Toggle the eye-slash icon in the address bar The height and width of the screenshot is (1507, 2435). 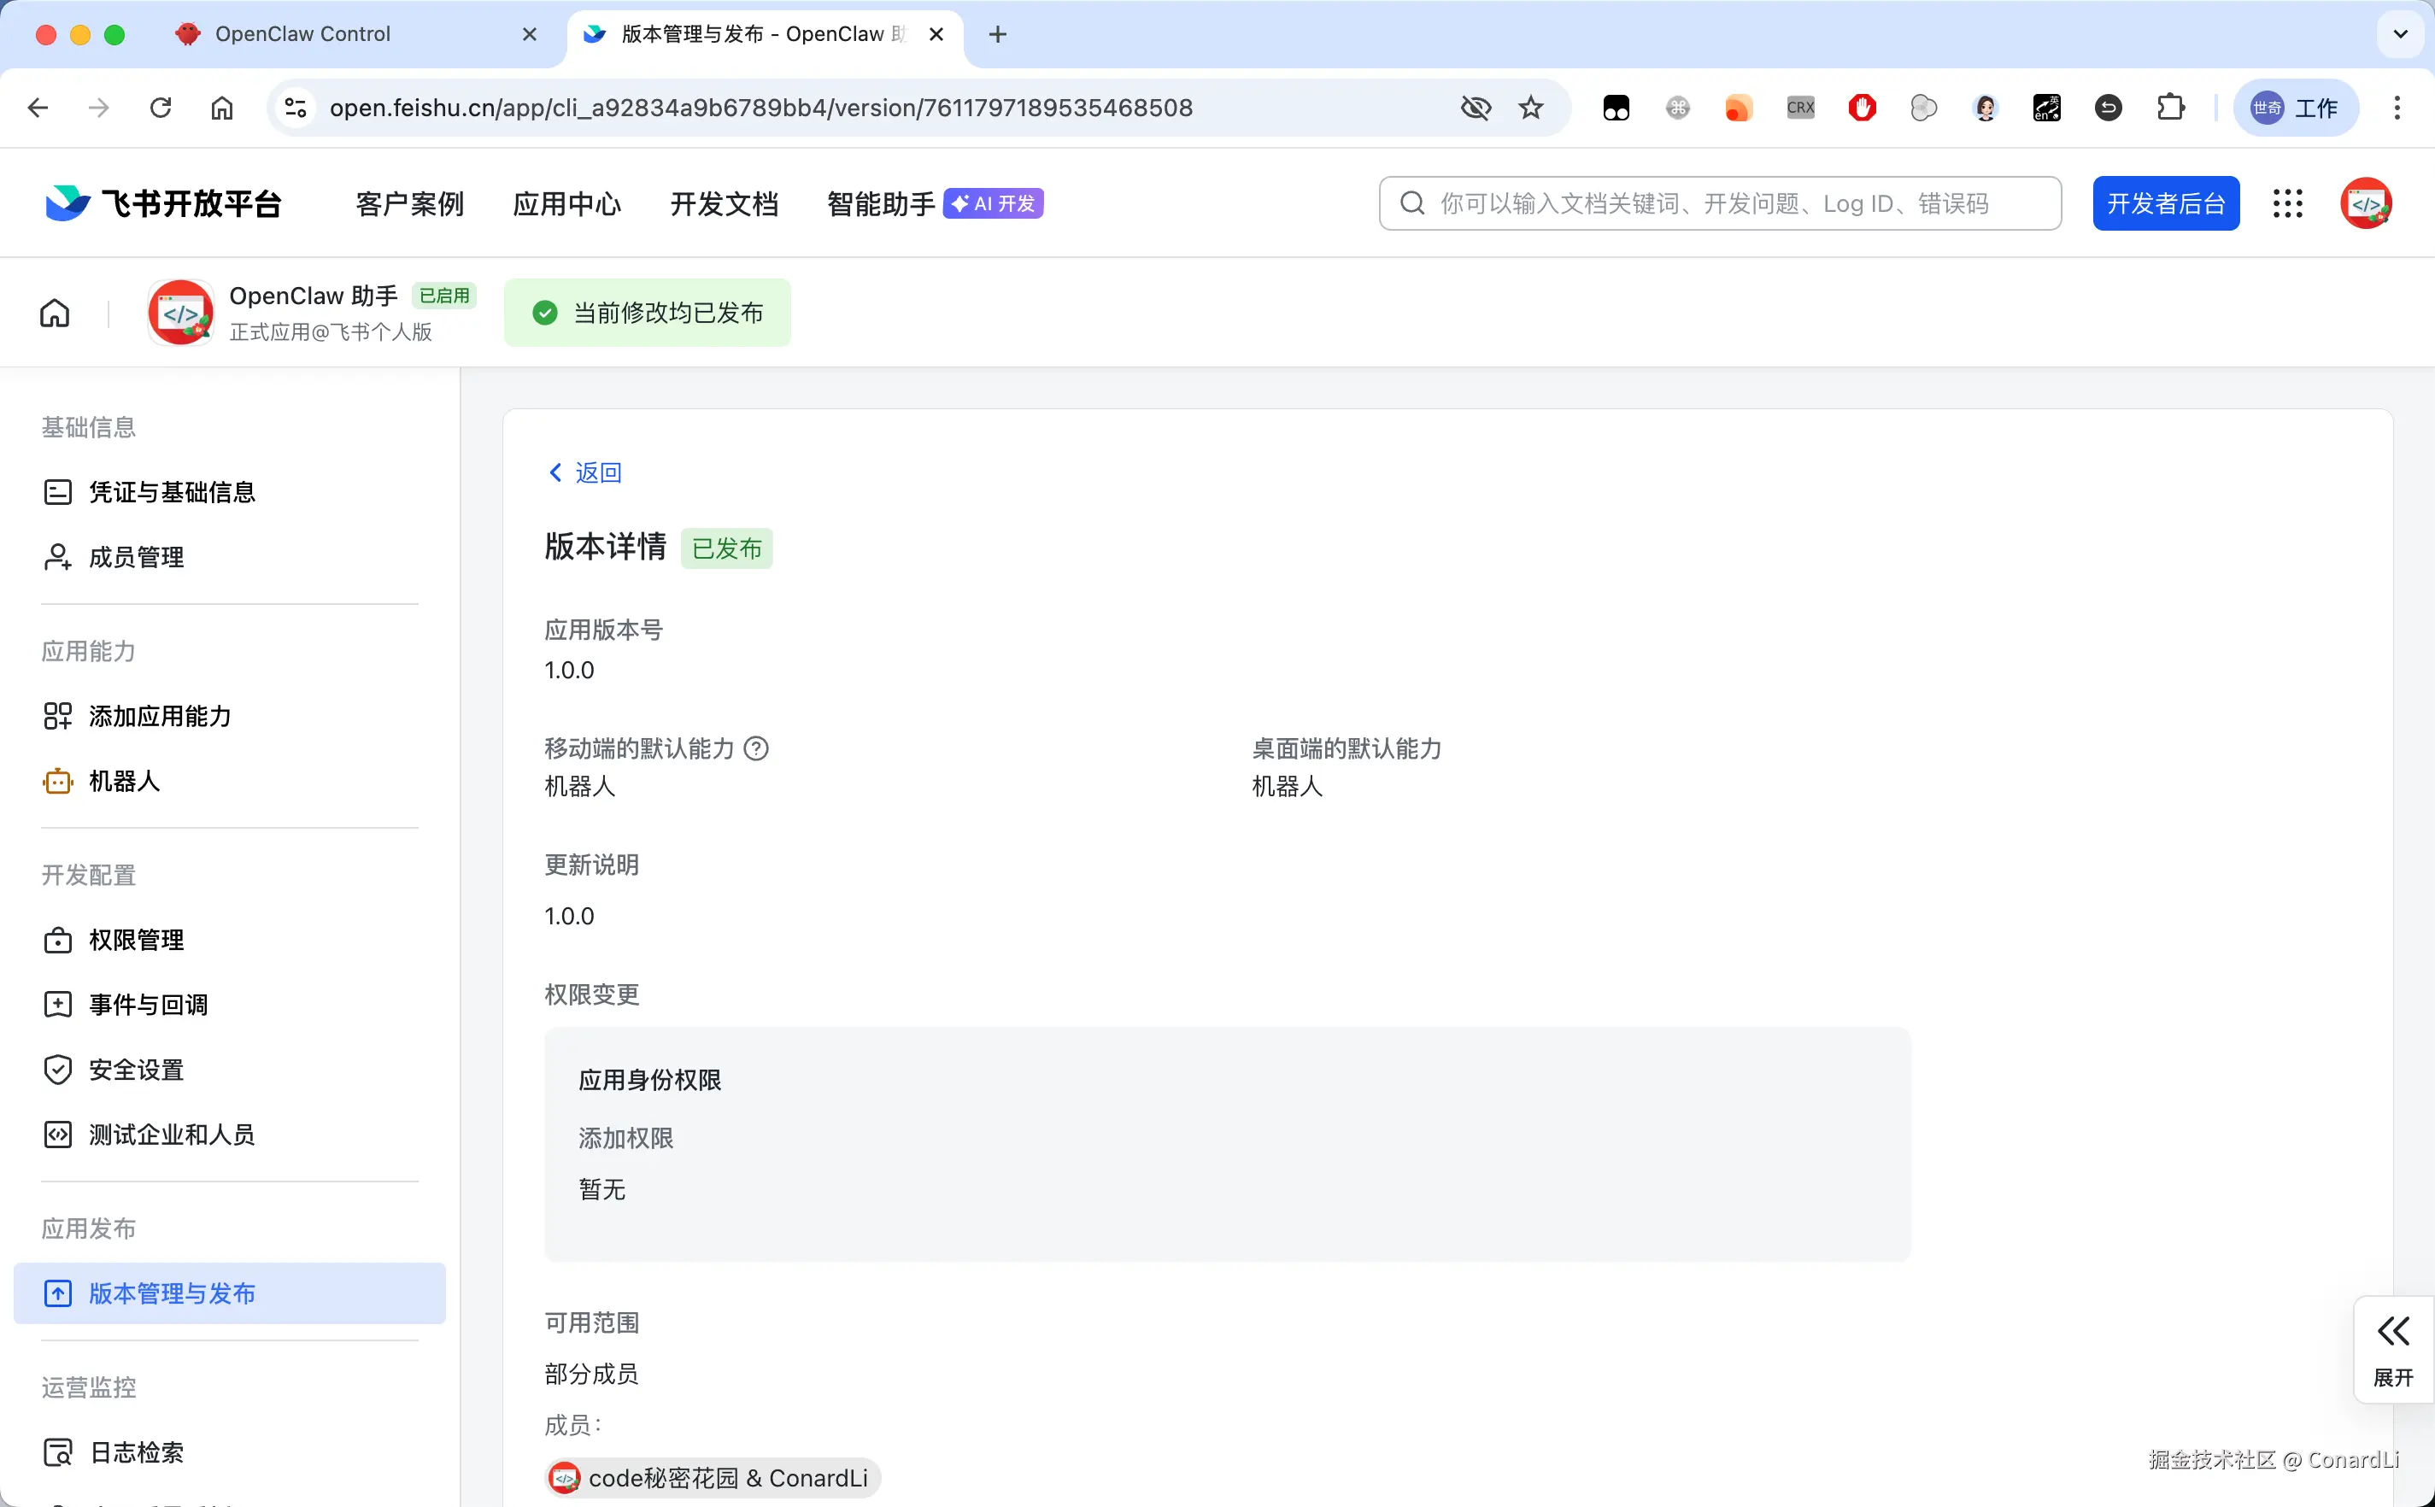[1476, 108]
